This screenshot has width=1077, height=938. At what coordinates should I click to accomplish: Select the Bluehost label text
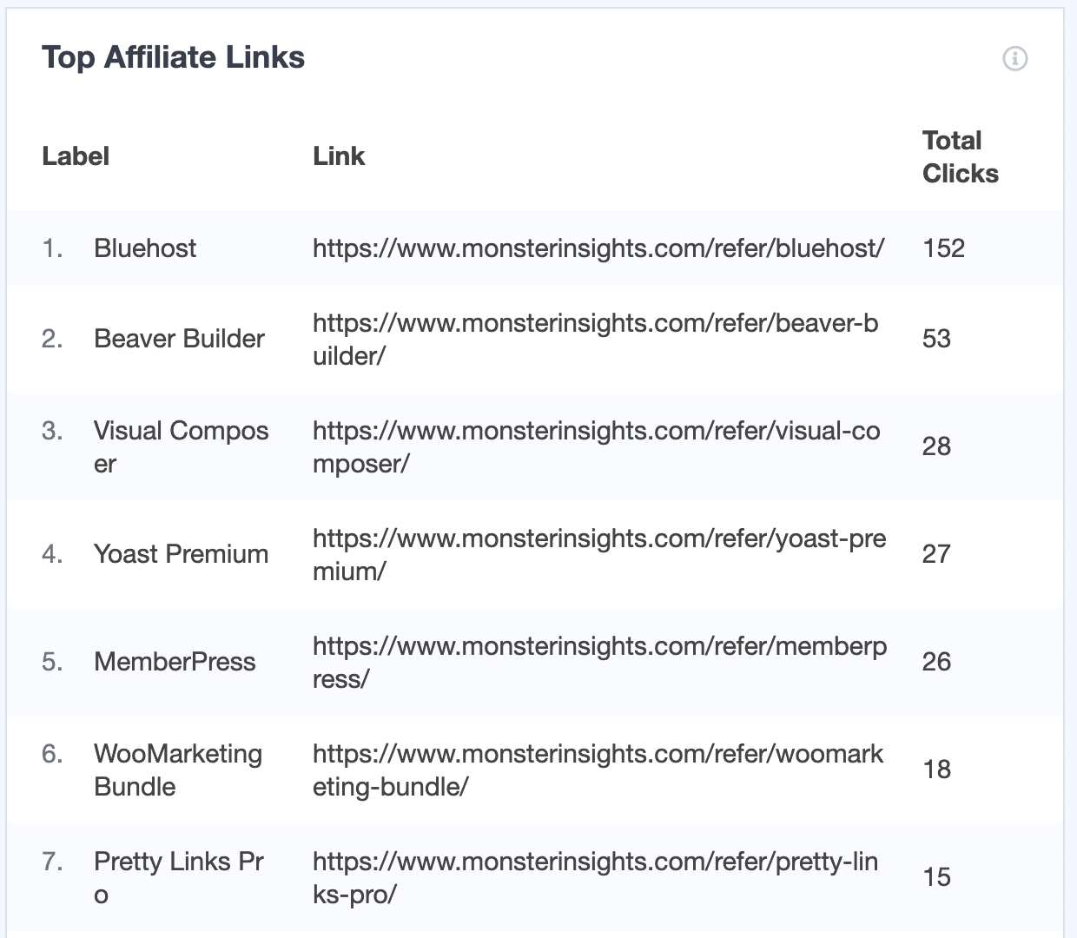[x=145, y=248]
